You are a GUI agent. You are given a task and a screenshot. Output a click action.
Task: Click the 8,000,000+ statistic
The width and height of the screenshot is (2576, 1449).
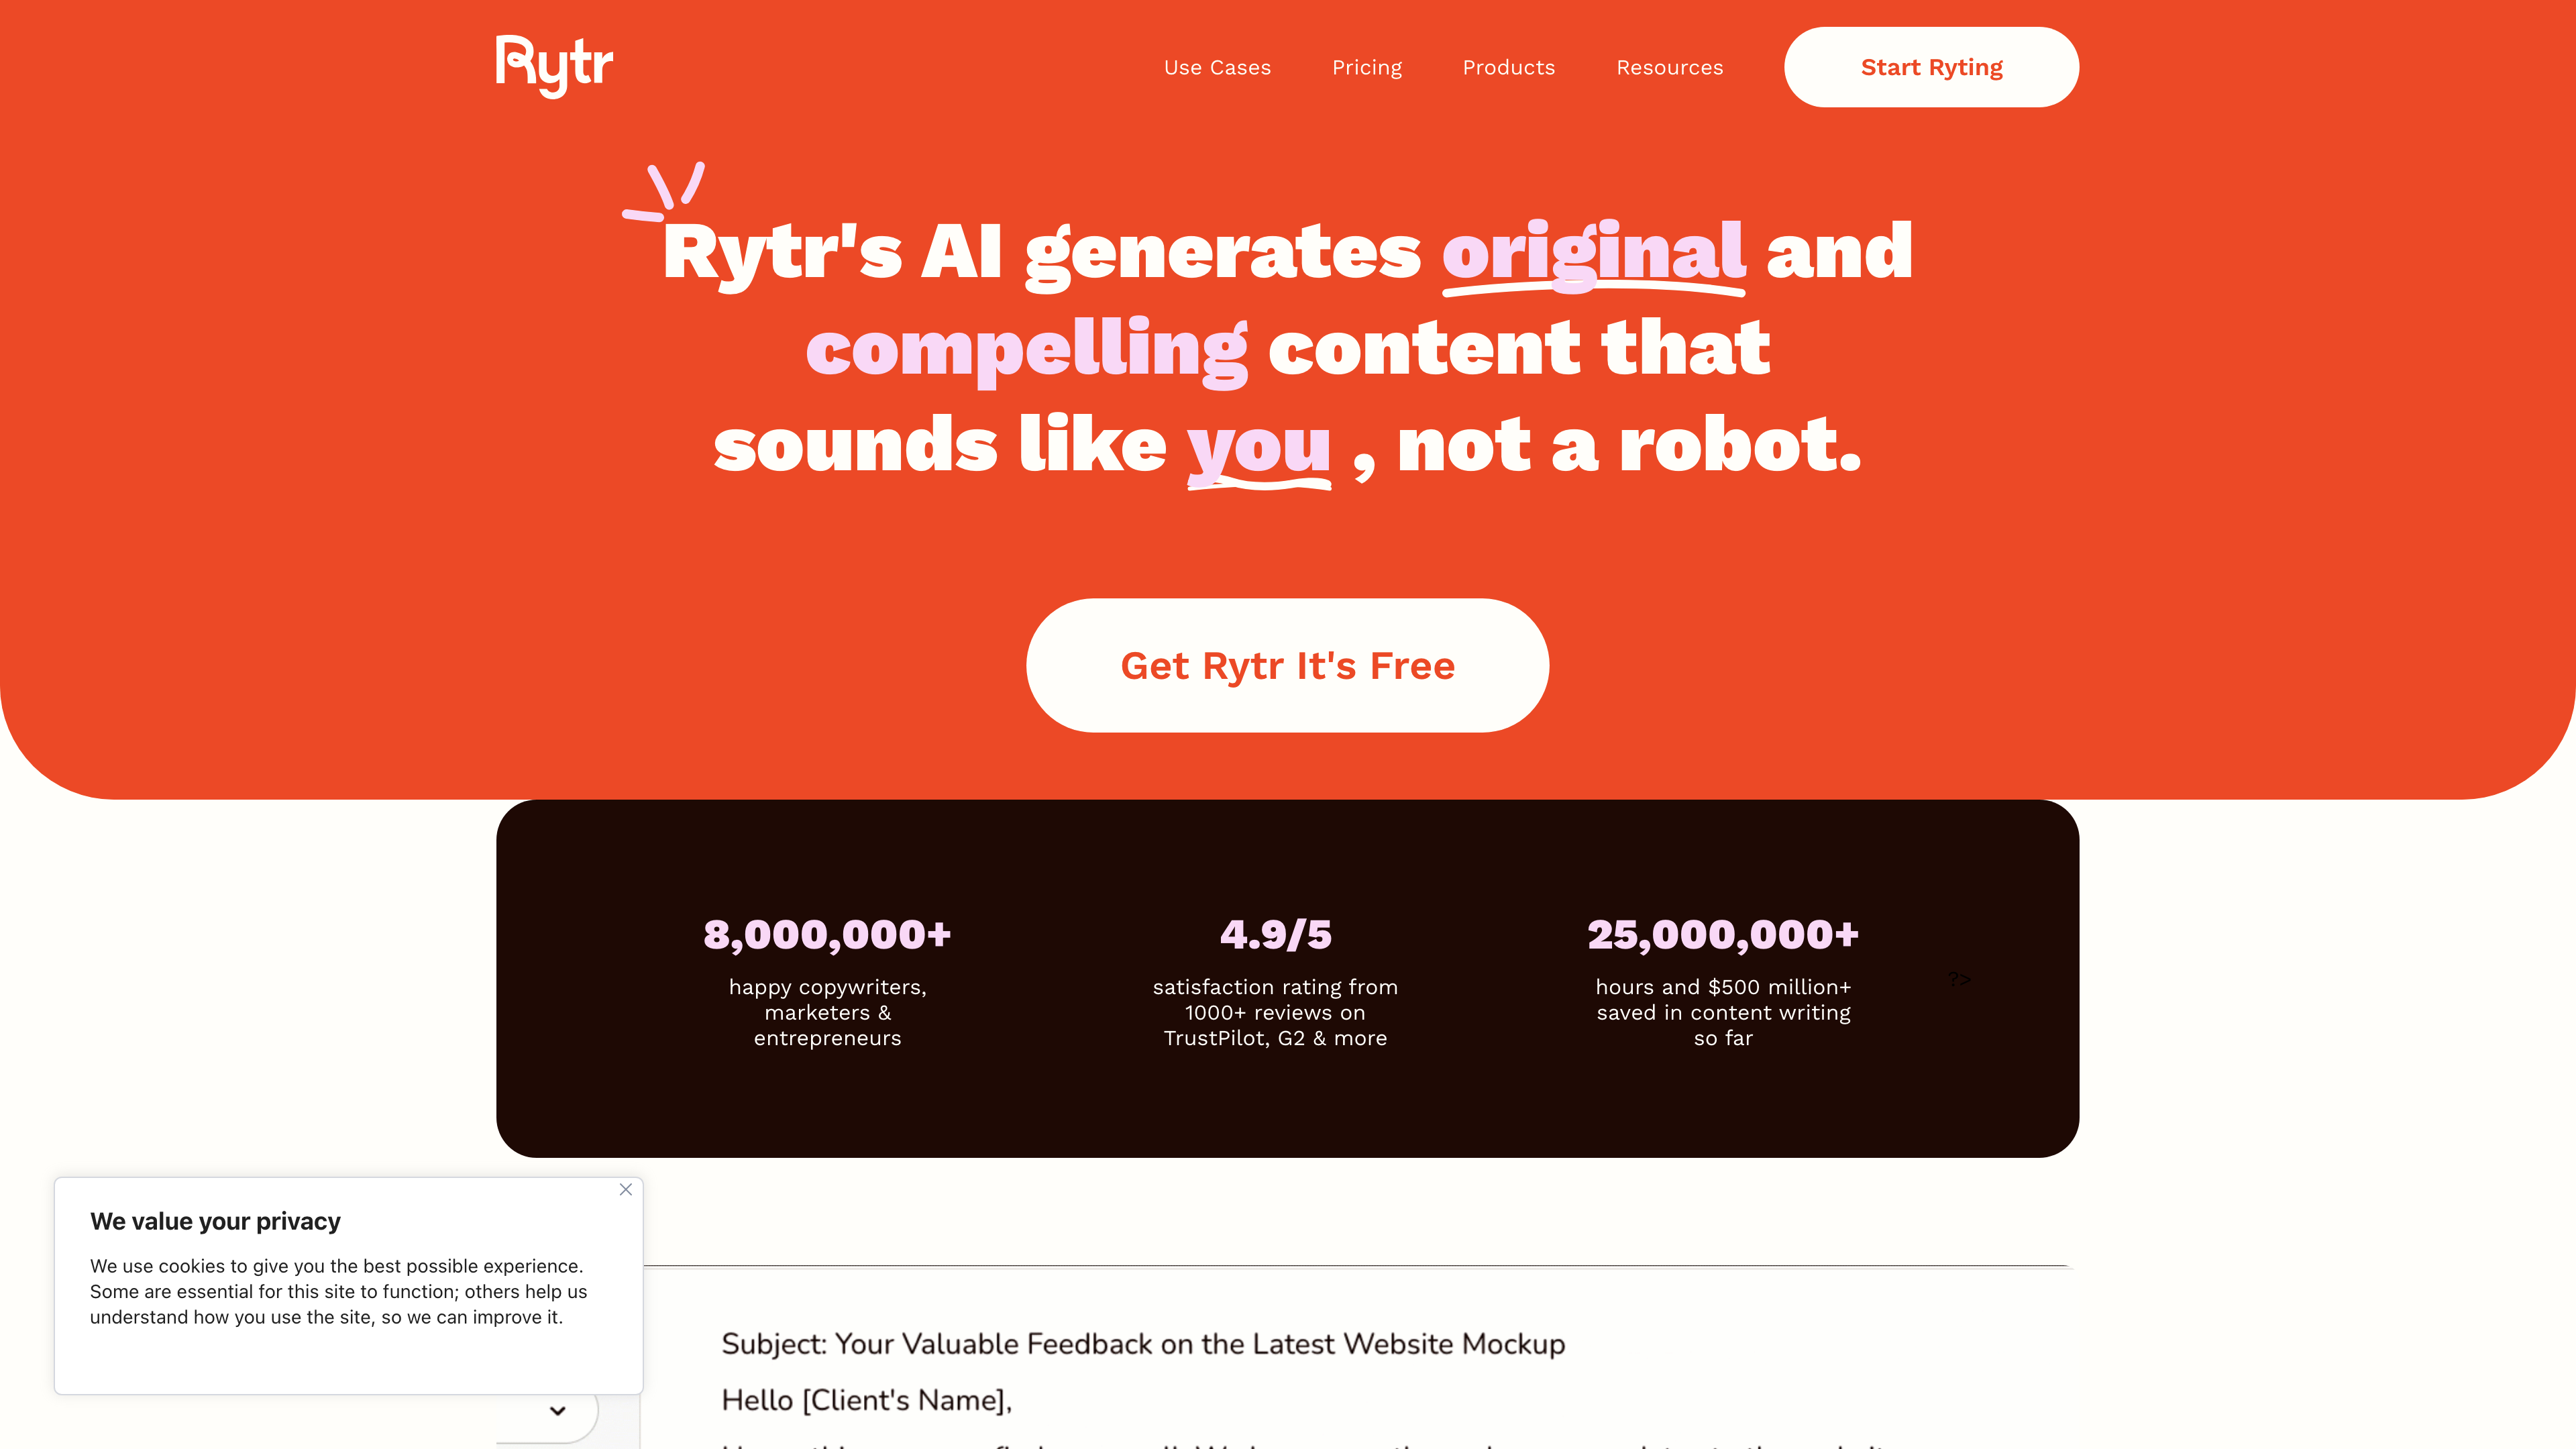(827, 934)
